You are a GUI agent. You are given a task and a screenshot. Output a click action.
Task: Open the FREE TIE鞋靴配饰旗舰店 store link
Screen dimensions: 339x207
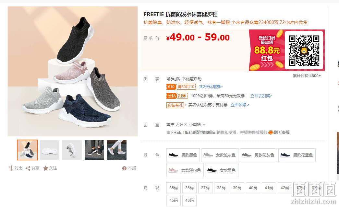point(193,132)
